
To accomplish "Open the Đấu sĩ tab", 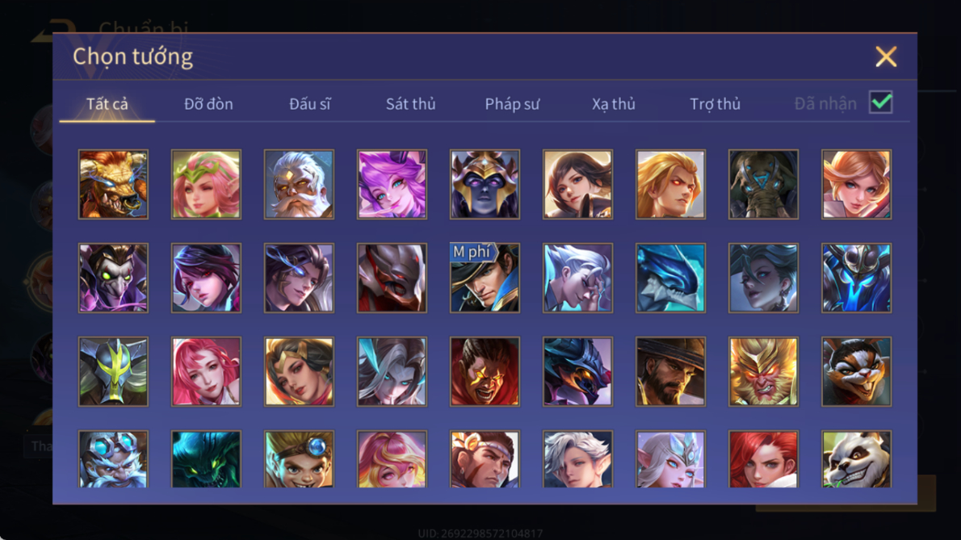I will 309,104.
